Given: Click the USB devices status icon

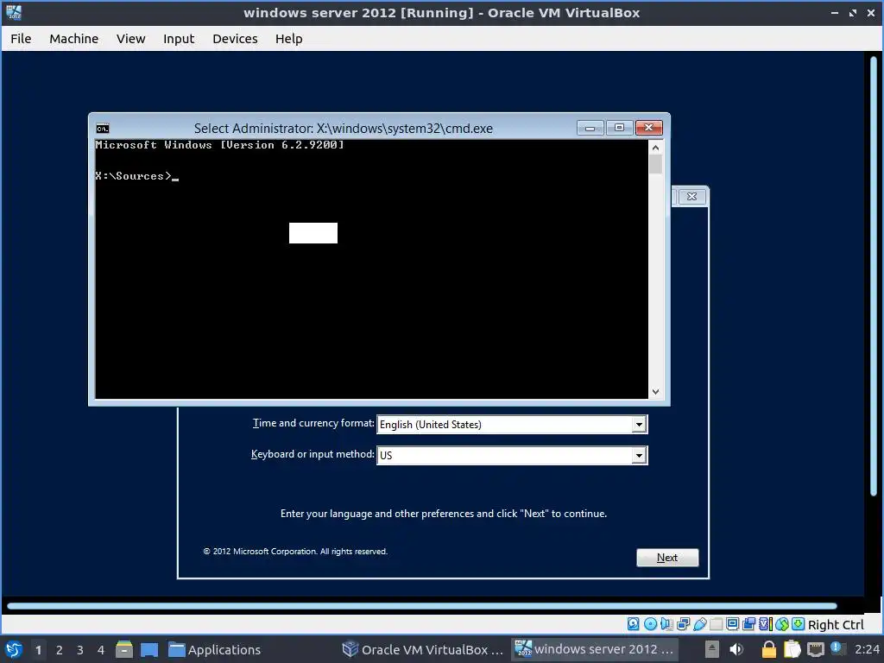Looking at the screenshot, I should tap(699, 624).
